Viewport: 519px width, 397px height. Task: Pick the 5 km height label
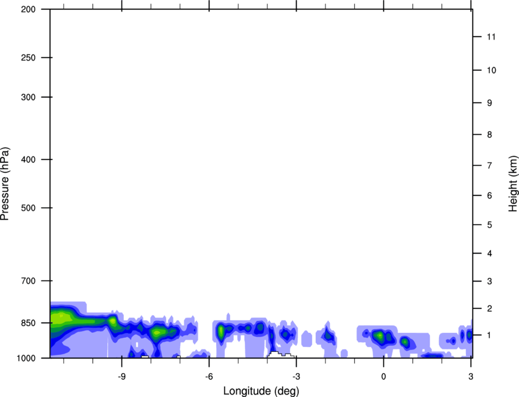489,225
